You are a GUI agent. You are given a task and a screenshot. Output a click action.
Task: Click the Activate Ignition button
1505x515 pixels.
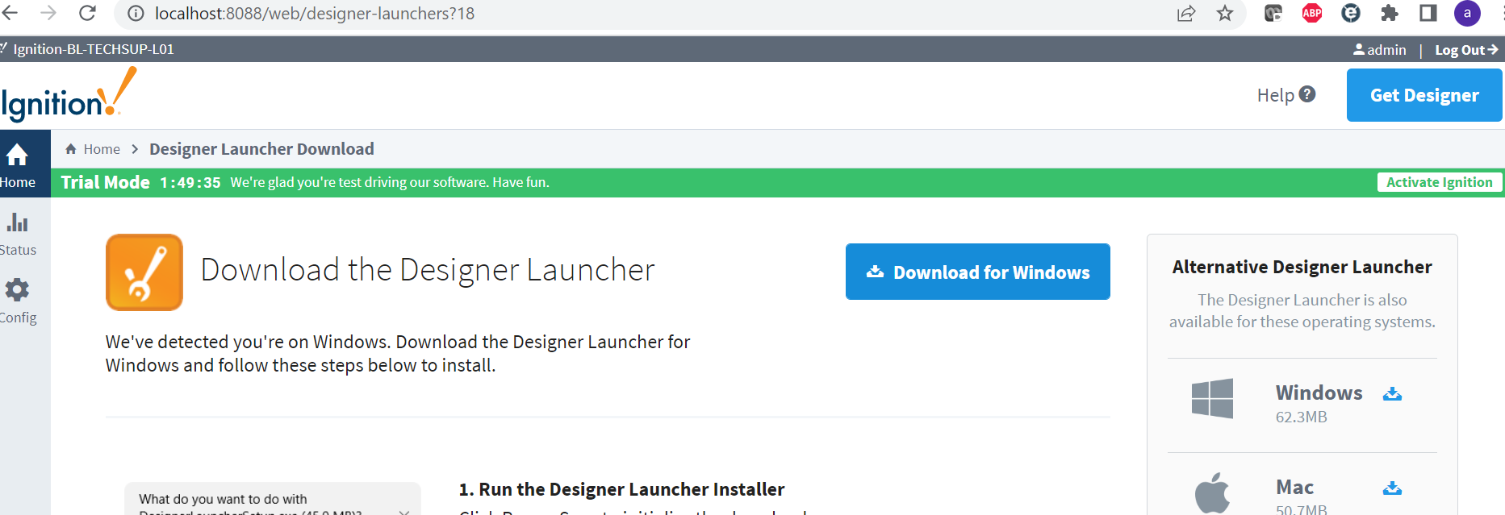[x=1440, y=182]
